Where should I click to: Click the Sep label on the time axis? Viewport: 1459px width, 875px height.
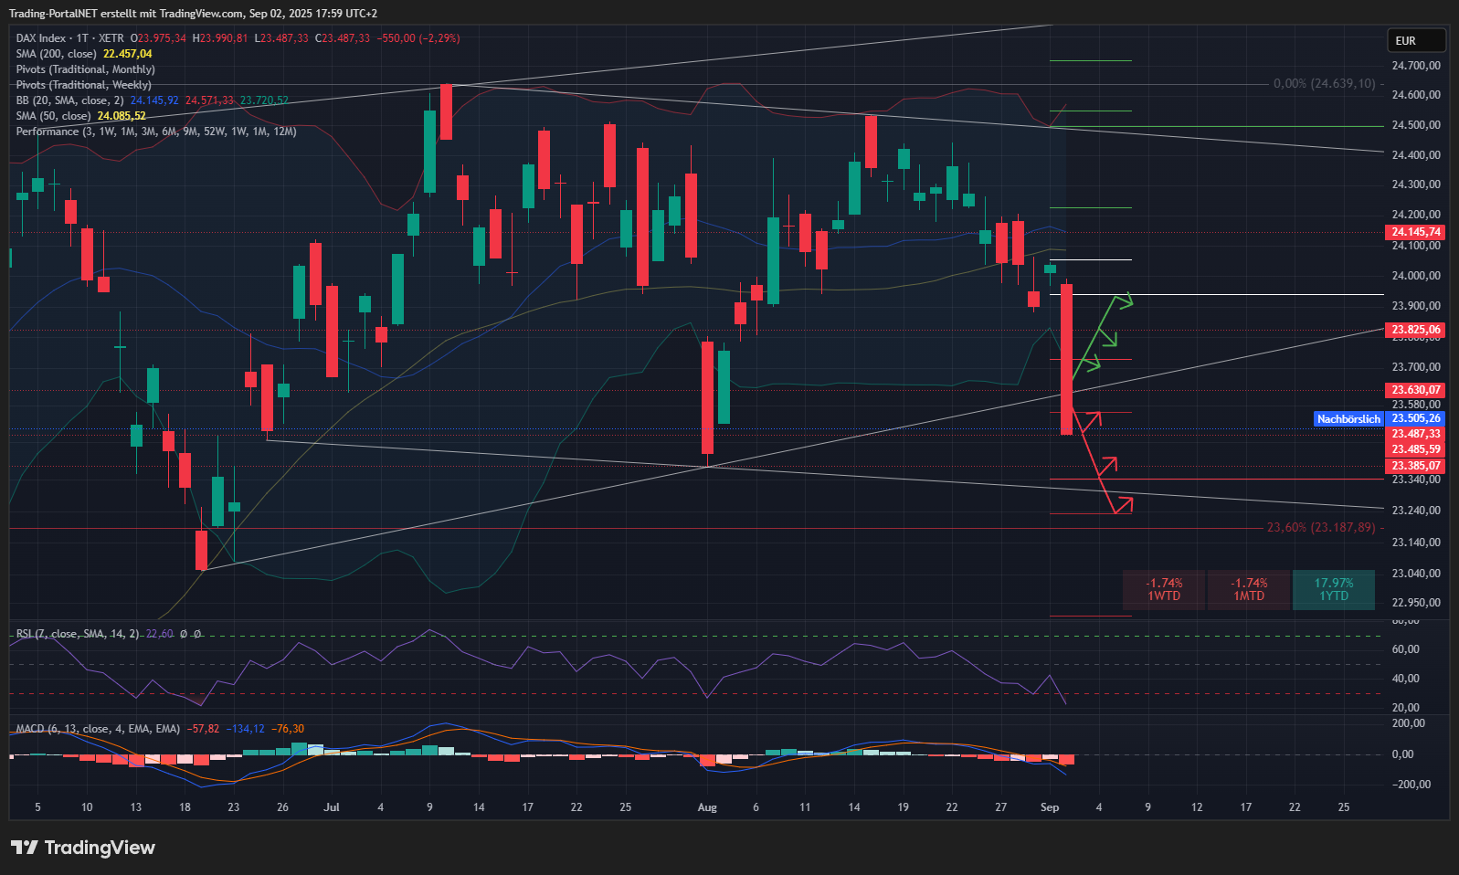pos(1050,807)
